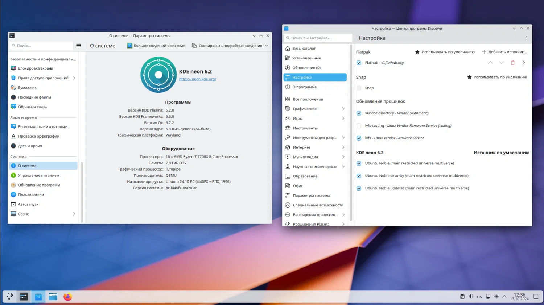Viewport: 544px width, 305px height.
Task: Expand the 'Мультимедиа' category chevron
Action: [x=343, y=157]
